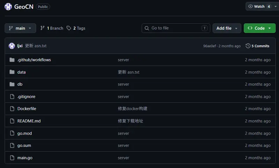
Task: Open the go.mod file
Action: (x=24, y=134)
